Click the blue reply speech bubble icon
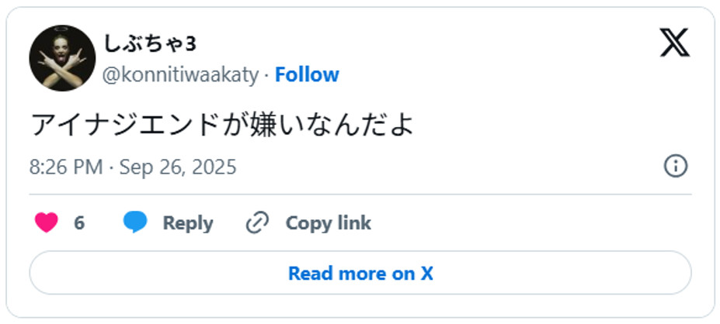Screen dimensions: 720x324 pos(135,223)
